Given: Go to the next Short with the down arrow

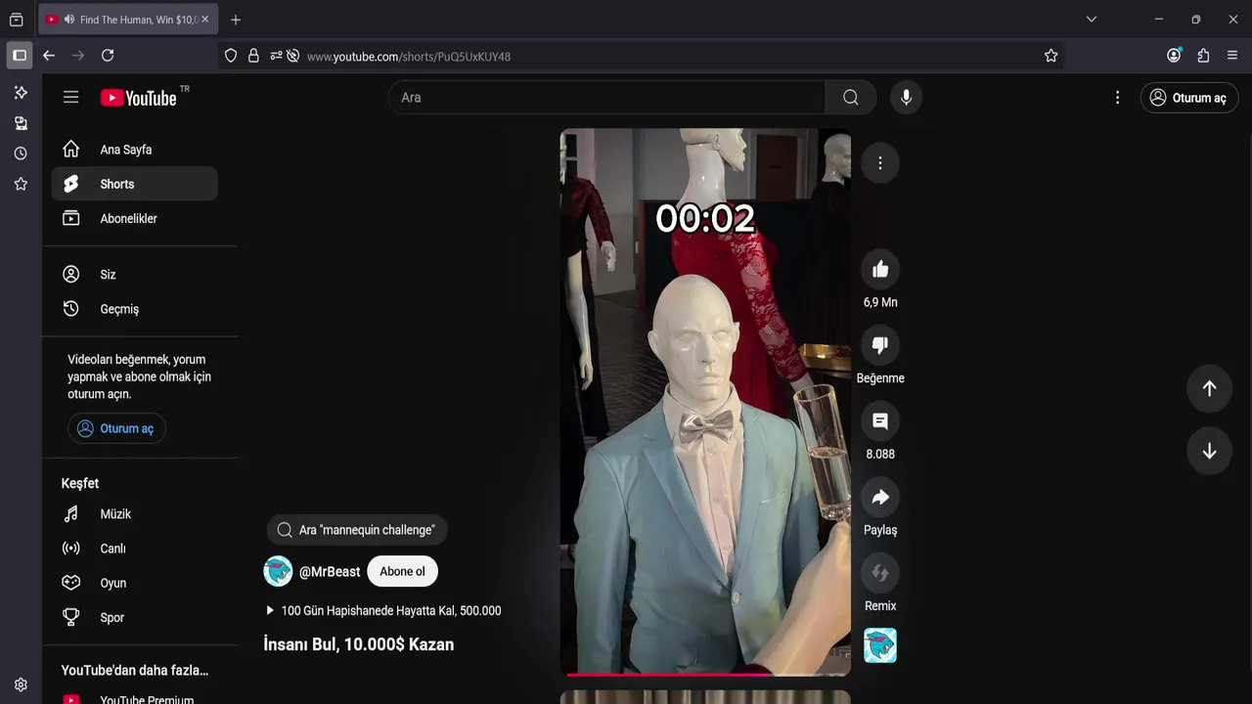Looking at the screenshot, I should (1209, 451).
